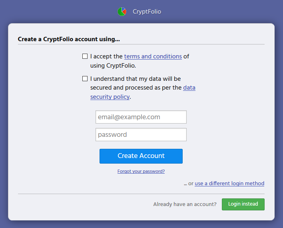Tick the terms and conditions acceptance checkbox
Image resolution: width=283 pixels, height=228 pixels.
(x=85, y=56)
